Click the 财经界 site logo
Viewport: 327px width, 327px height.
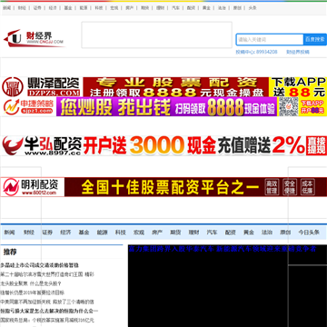(x=34, y=38)
